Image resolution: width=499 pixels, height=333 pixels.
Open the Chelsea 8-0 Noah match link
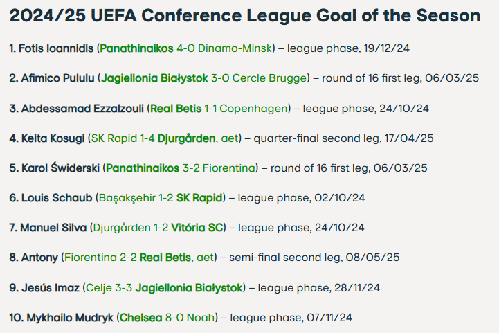click(x=167, y=318)
